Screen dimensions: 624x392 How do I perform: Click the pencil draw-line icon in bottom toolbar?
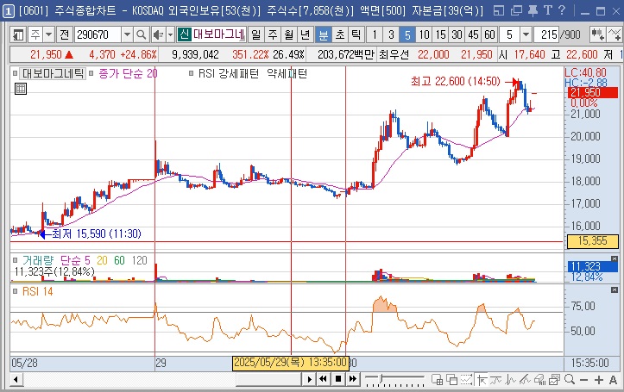tap(525, 380)
